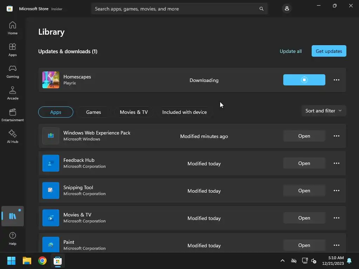Open the AI Hub section in sidebar
This screenshot has height=269, width=359.
tap(13, 137)
